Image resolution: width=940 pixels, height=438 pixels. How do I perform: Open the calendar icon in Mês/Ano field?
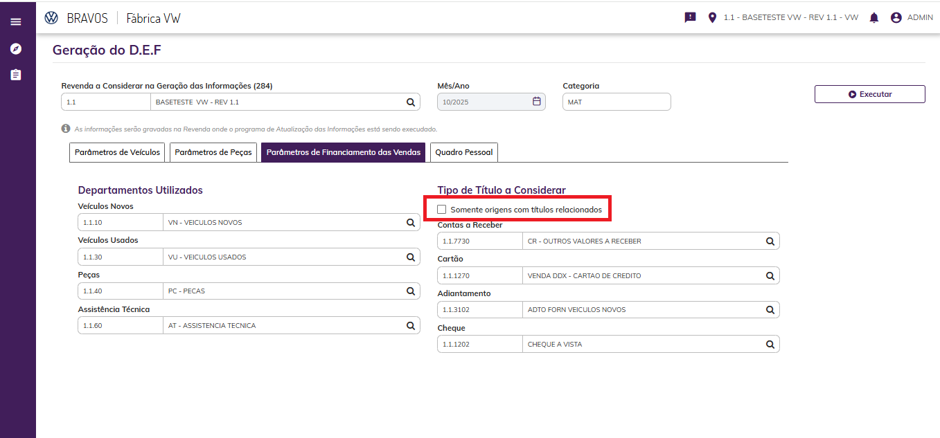point(536,102)
